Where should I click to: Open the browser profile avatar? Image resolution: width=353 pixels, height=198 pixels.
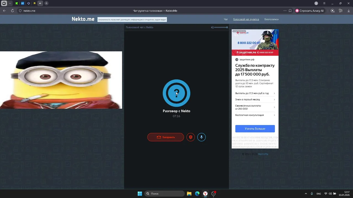[316, 3]
